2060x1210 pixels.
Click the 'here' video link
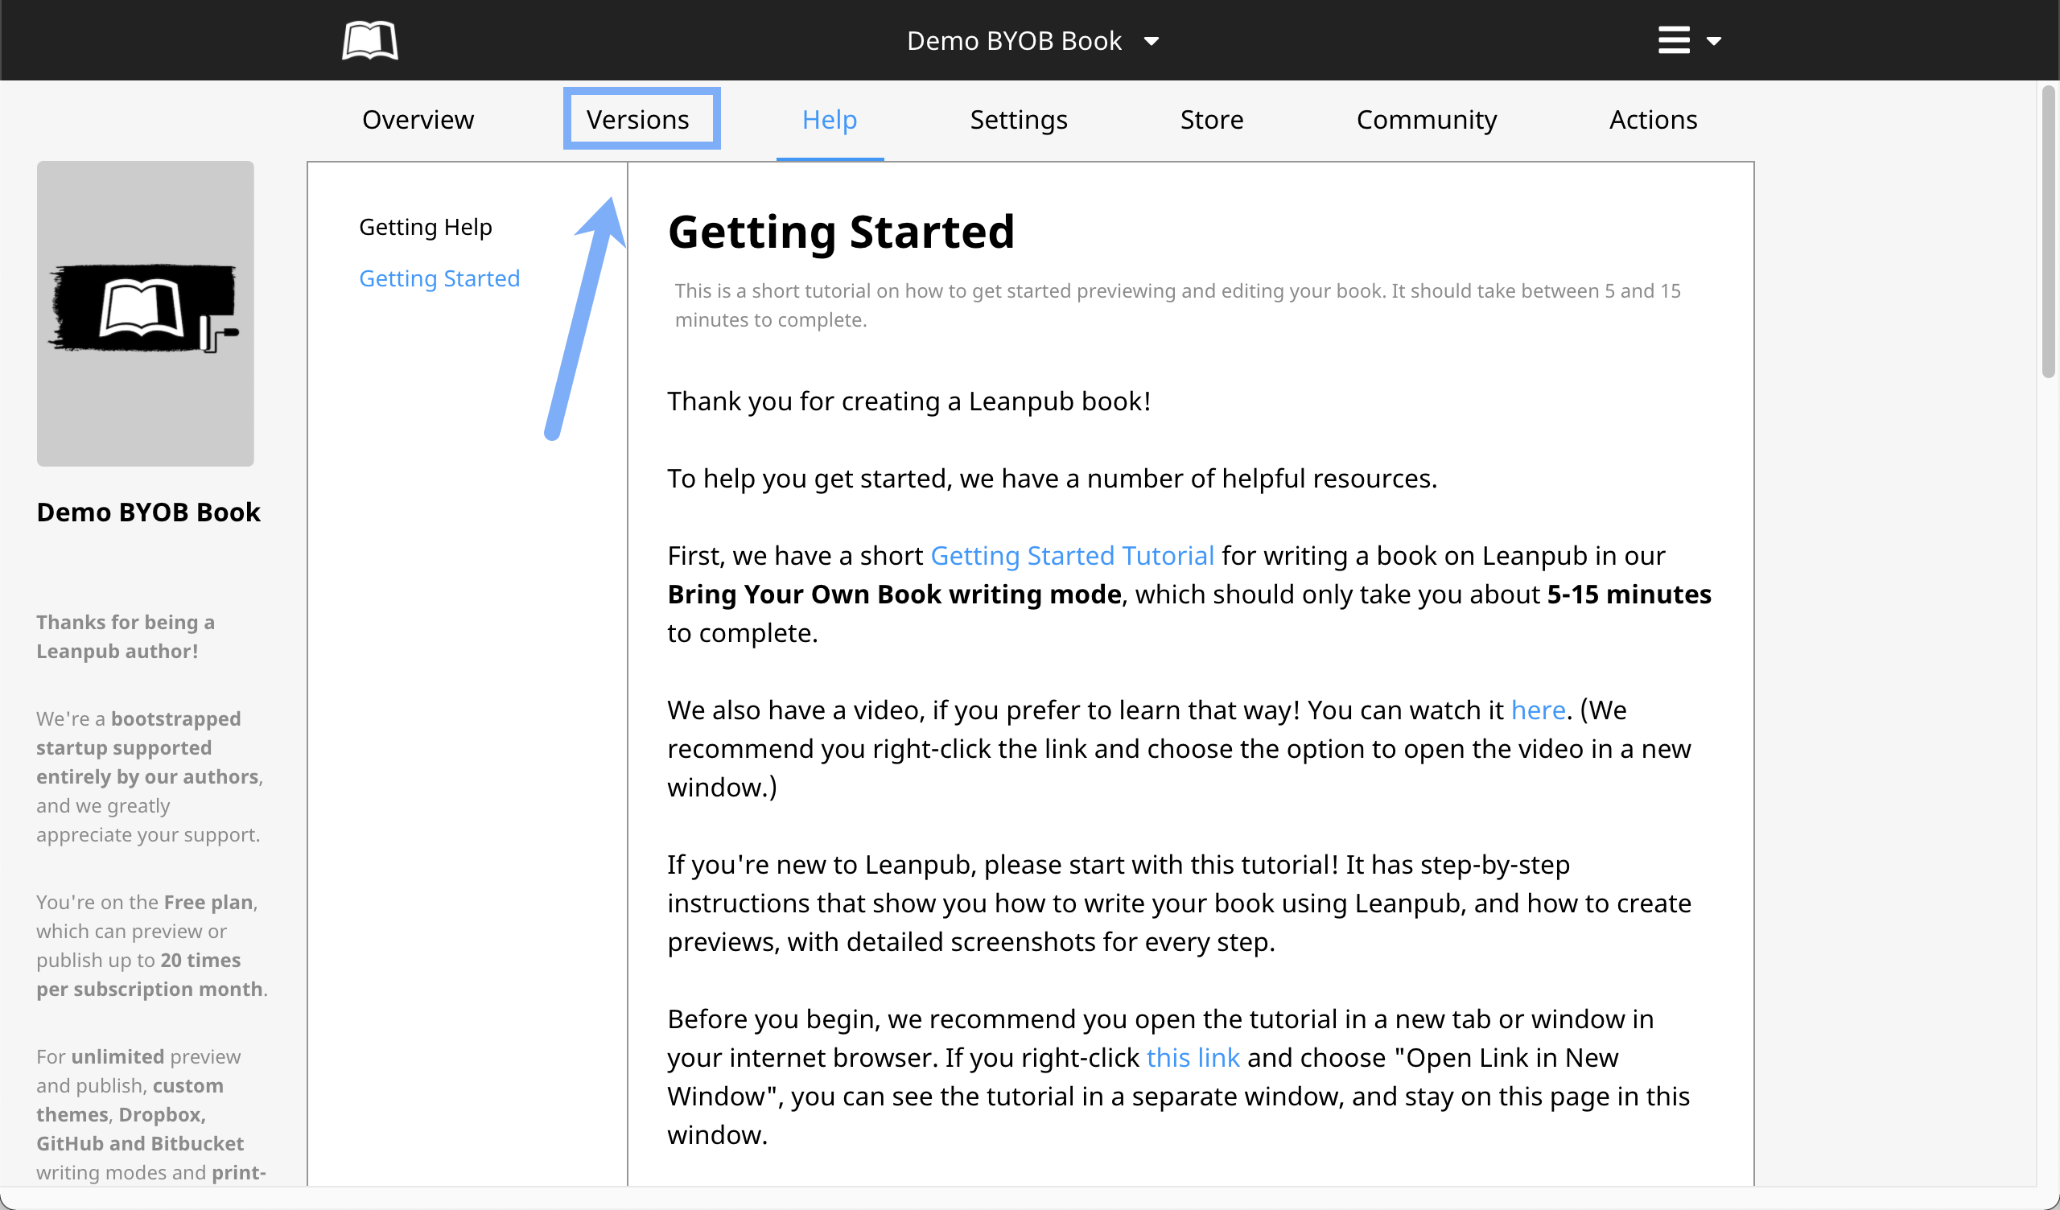(x=1538, y=710)
